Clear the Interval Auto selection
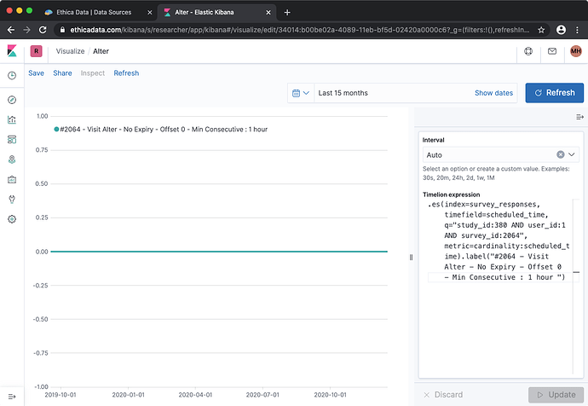588x406 pixels. pos(560,154)
